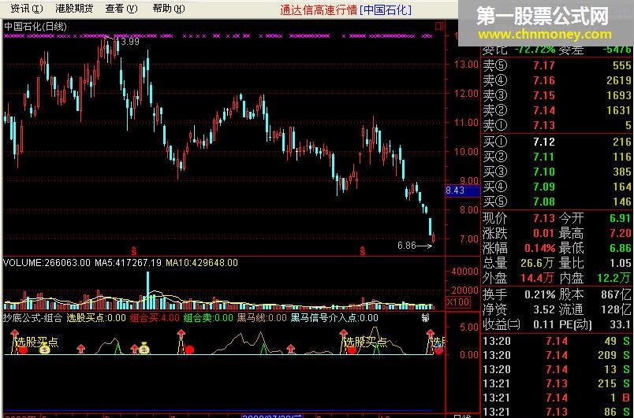Viewport: 634px width, 418px height.
Task: Click the 现价 7.13 value
Action: (x=544, y=218)
